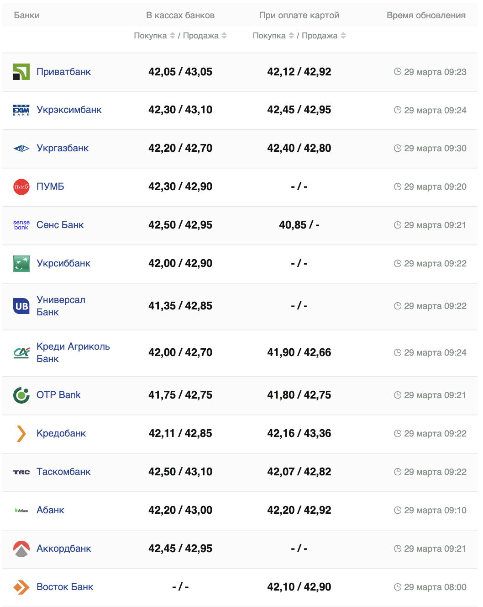Click the Accordbank red logo icon
Viewport: 483px width, 607px height.
click(21, 549)
